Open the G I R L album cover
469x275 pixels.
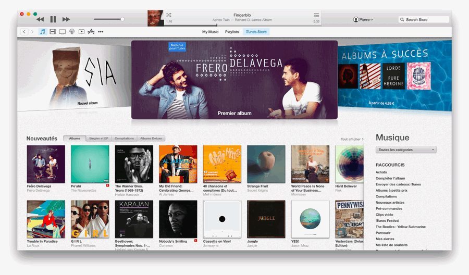pyautogui.click(x=90, y=219)
